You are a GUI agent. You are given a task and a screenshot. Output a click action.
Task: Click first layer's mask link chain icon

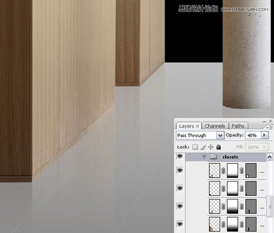(x=223, y=171)
